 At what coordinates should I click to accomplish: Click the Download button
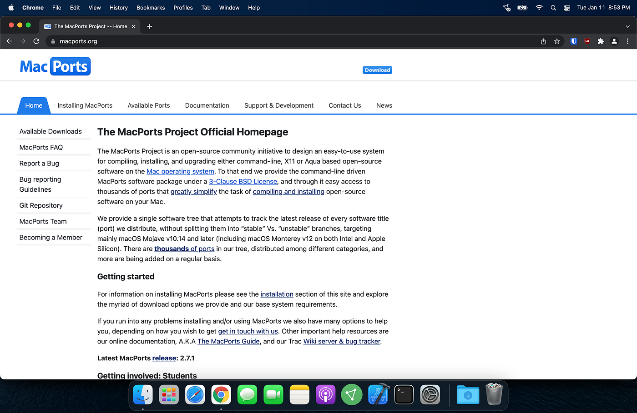pyautogui.click(x=377, y=70)
